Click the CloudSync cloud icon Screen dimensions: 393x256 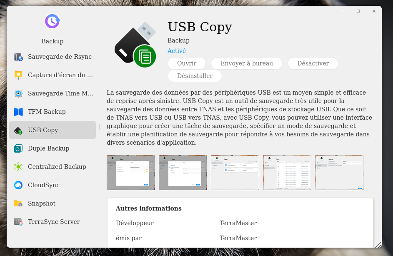point(18,185)
